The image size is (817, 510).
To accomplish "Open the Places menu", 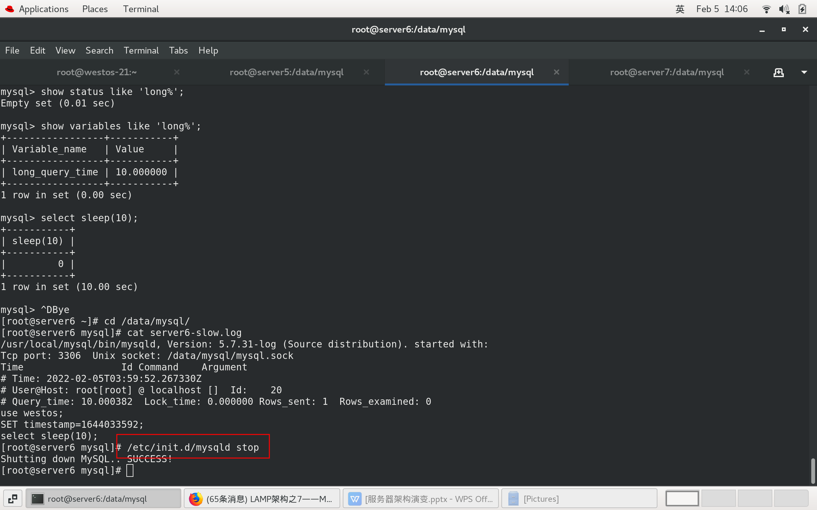I will [94, 9].
